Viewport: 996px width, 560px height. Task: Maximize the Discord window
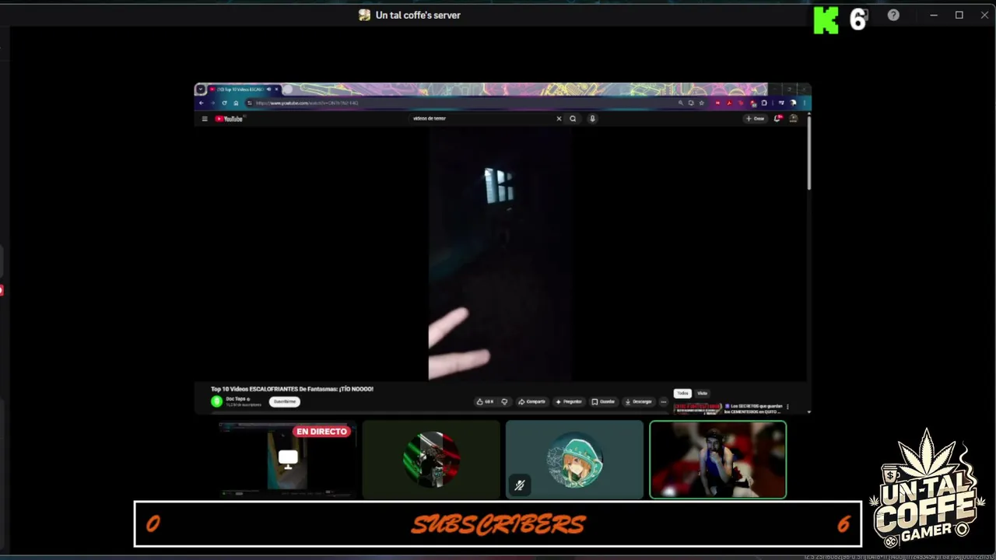click(x=959, y=15)
